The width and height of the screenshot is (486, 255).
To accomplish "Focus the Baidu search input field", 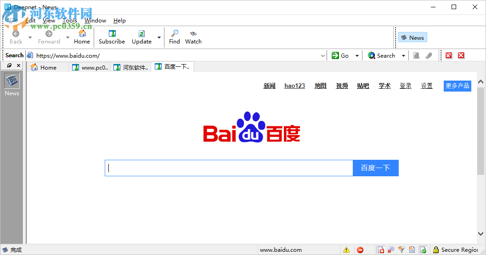I will coord(229,168).
